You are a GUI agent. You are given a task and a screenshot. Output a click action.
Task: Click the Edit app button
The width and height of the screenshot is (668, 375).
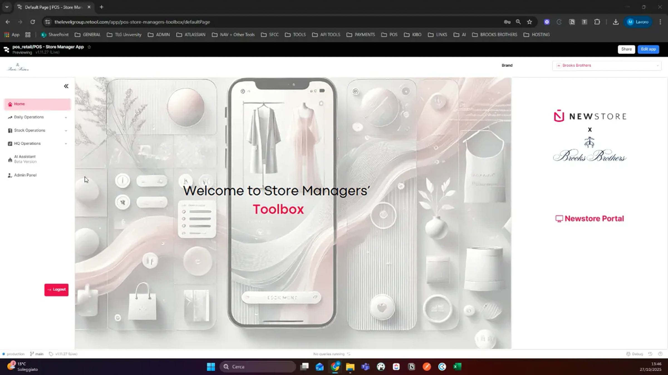[x=648, y=49]
